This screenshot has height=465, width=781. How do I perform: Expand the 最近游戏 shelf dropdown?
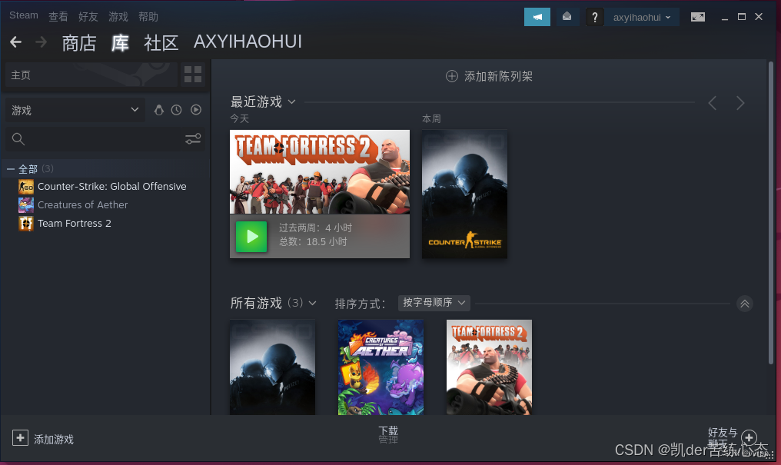tap(263, 102)
